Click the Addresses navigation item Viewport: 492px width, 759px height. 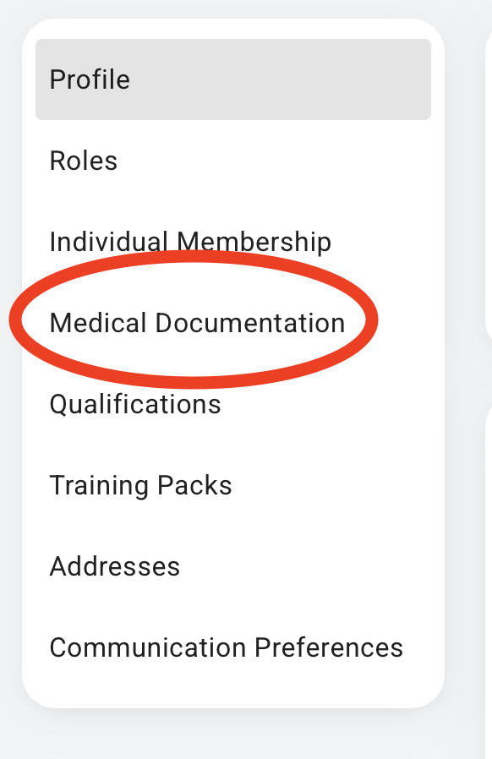[115, 566]
